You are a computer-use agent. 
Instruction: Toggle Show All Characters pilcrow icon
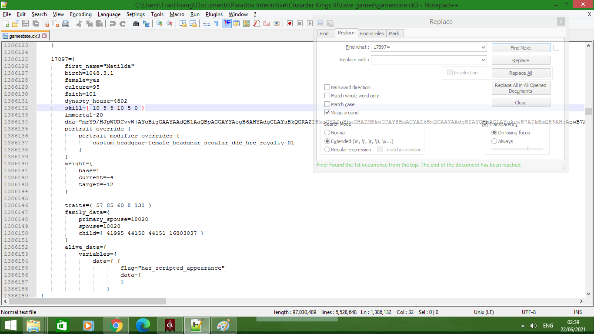tap(216, 23)
